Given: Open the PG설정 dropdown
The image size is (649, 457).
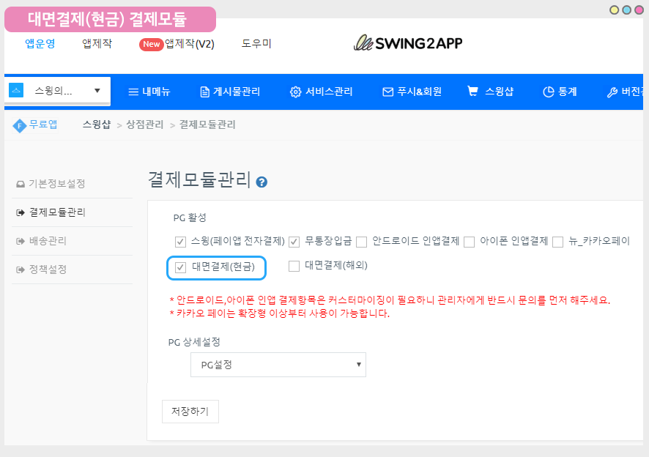Looking at the screenshot, I should [x=278, y=365].
